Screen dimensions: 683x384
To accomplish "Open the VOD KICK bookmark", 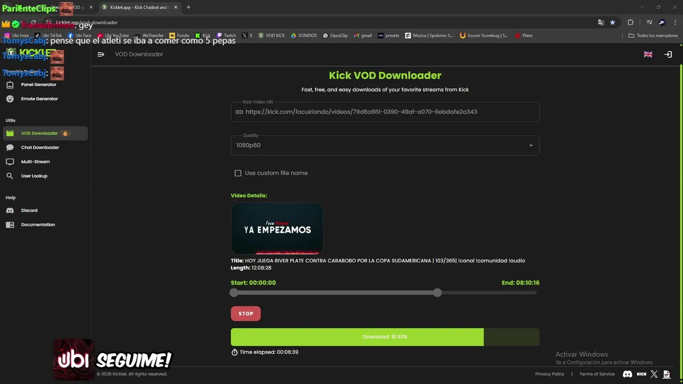I will point(272,36).
